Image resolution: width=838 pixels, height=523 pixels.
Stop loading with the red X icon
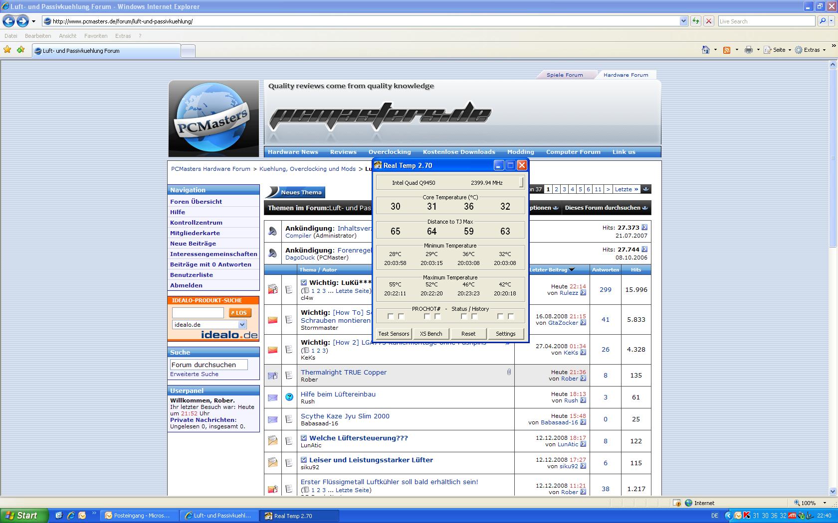pyautogui.click(x=708, y=21)
